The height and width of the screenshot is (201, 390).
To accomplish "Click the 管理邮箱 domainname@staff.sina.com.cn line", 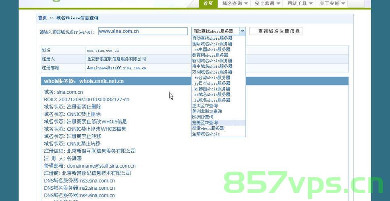I will (90, 166).
